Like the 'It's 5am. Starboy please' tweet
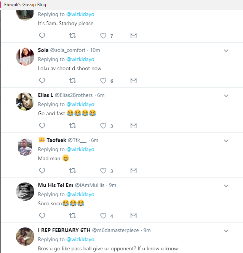Screen dimensions: 243x253 pos(103,35)
